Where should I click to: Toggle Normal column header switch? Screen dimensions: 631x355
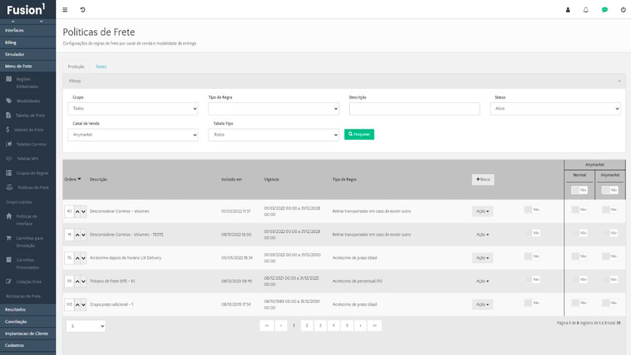pos(579,190)
